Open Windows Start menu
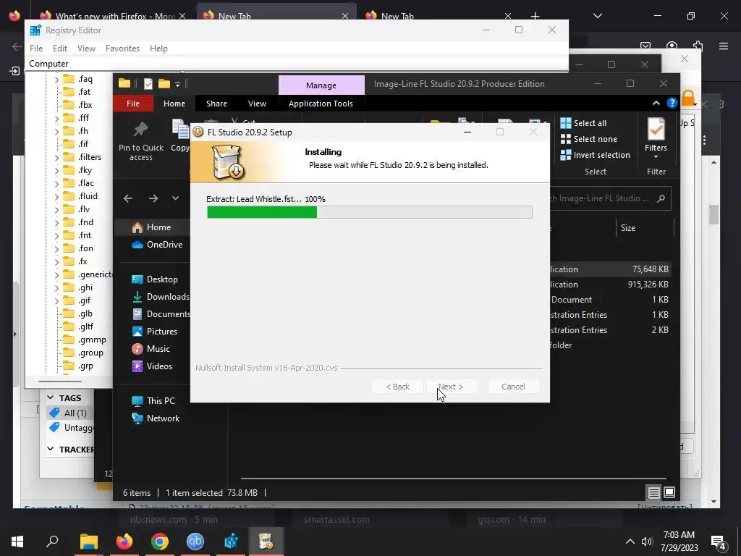This screenshot has width=741, height=556. pos(17,542)
